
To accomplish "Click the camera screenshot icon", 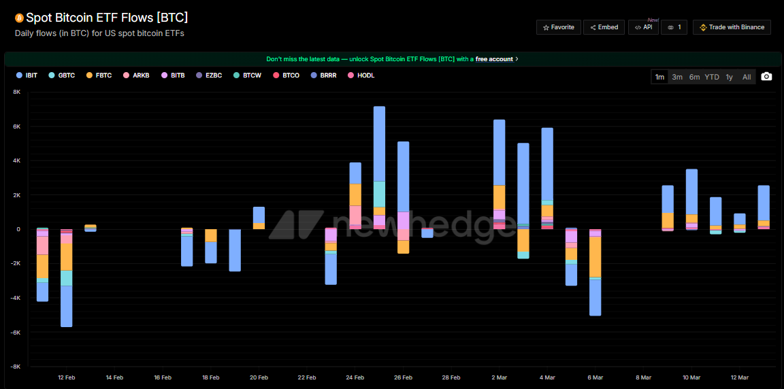I will click(x=766, y=77).
